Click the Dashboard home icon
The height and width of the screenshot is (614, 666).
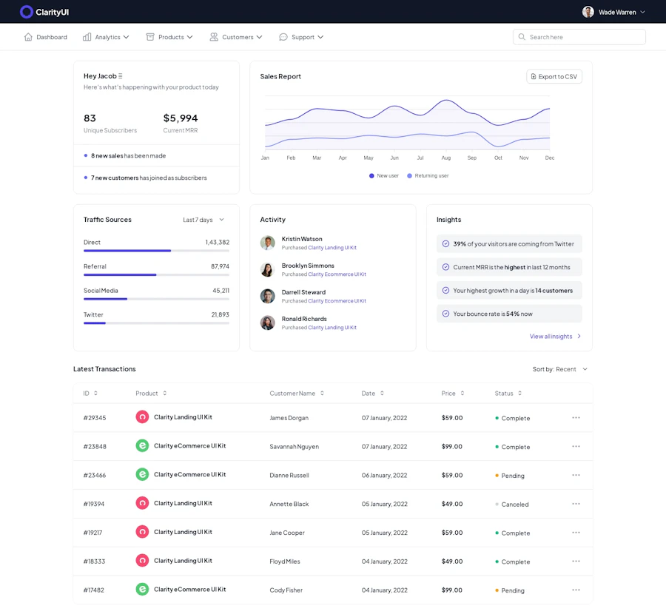point(28,37)
